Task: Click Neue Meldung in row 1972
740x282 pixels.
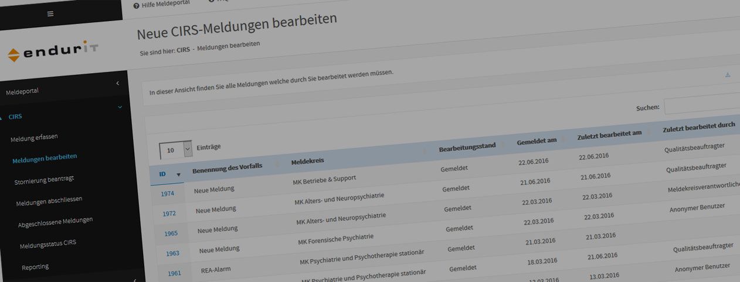Action: 216,209
